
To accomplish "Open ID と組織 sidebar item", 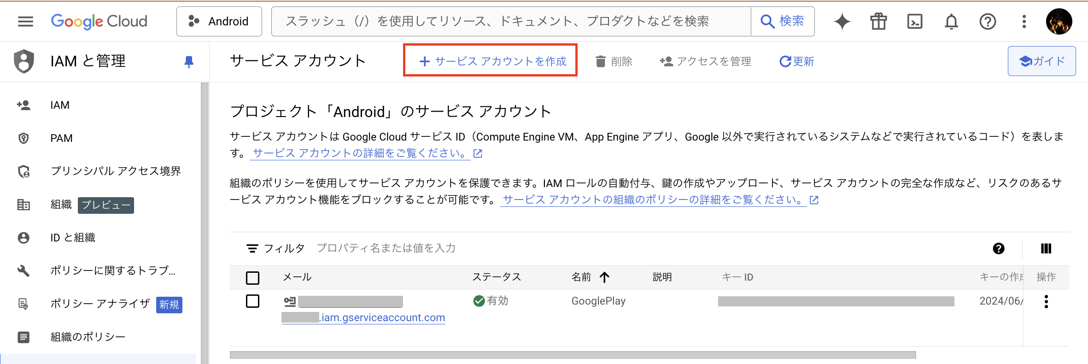I will (x=73, y=238).
